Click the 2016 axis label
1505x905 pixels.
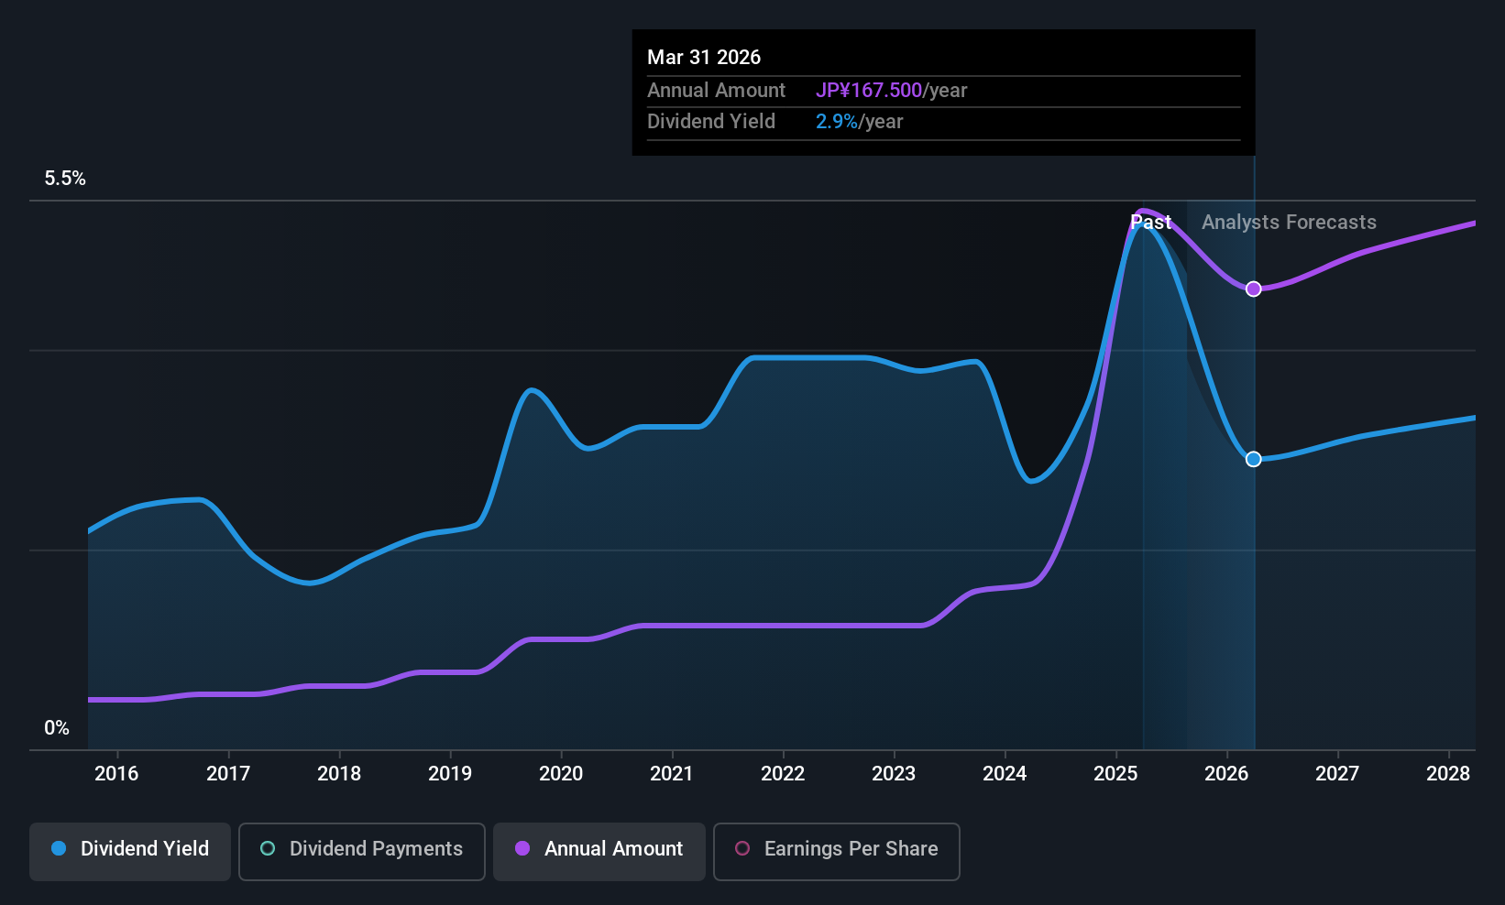[x=116, y=773]
